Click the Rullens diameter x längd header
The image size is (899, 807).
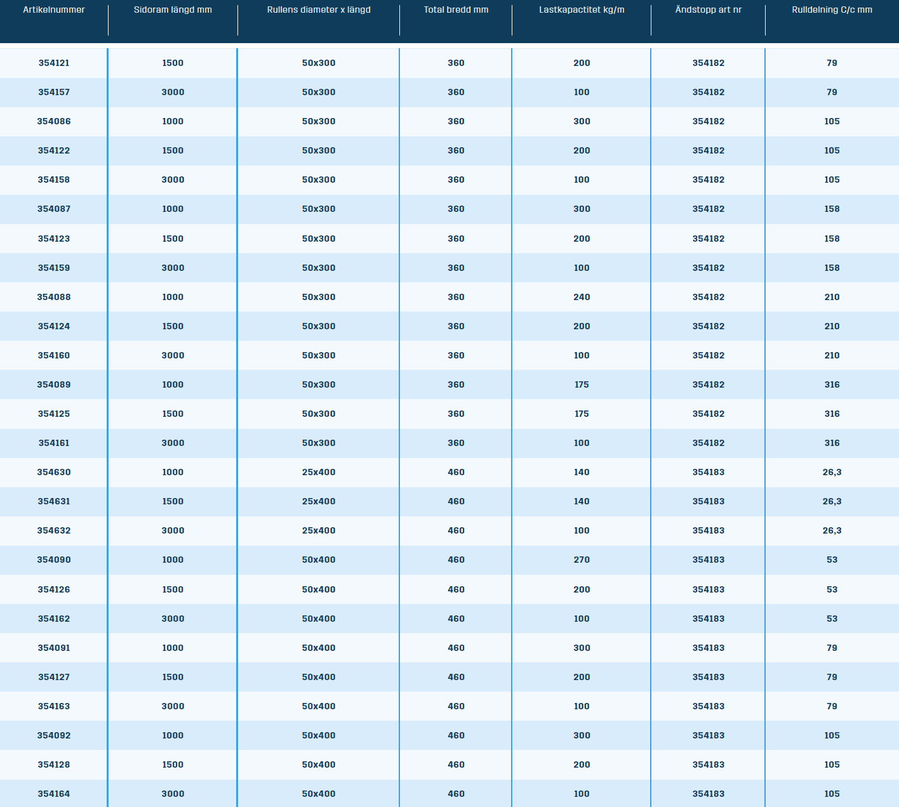coord(319,10)
